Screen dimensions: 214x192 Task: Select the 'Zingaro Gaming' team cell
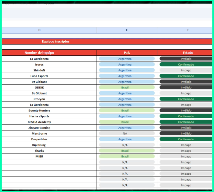coord(49,128)
